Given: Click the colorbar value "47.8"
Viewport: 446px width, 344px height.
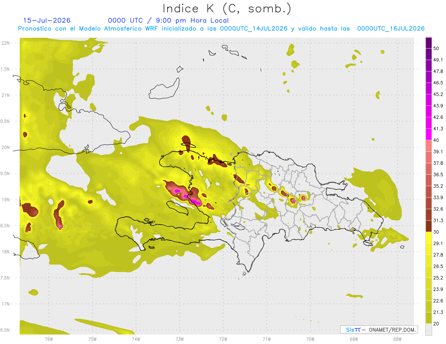Looking at the screenshot, I should tap(438, 71).
